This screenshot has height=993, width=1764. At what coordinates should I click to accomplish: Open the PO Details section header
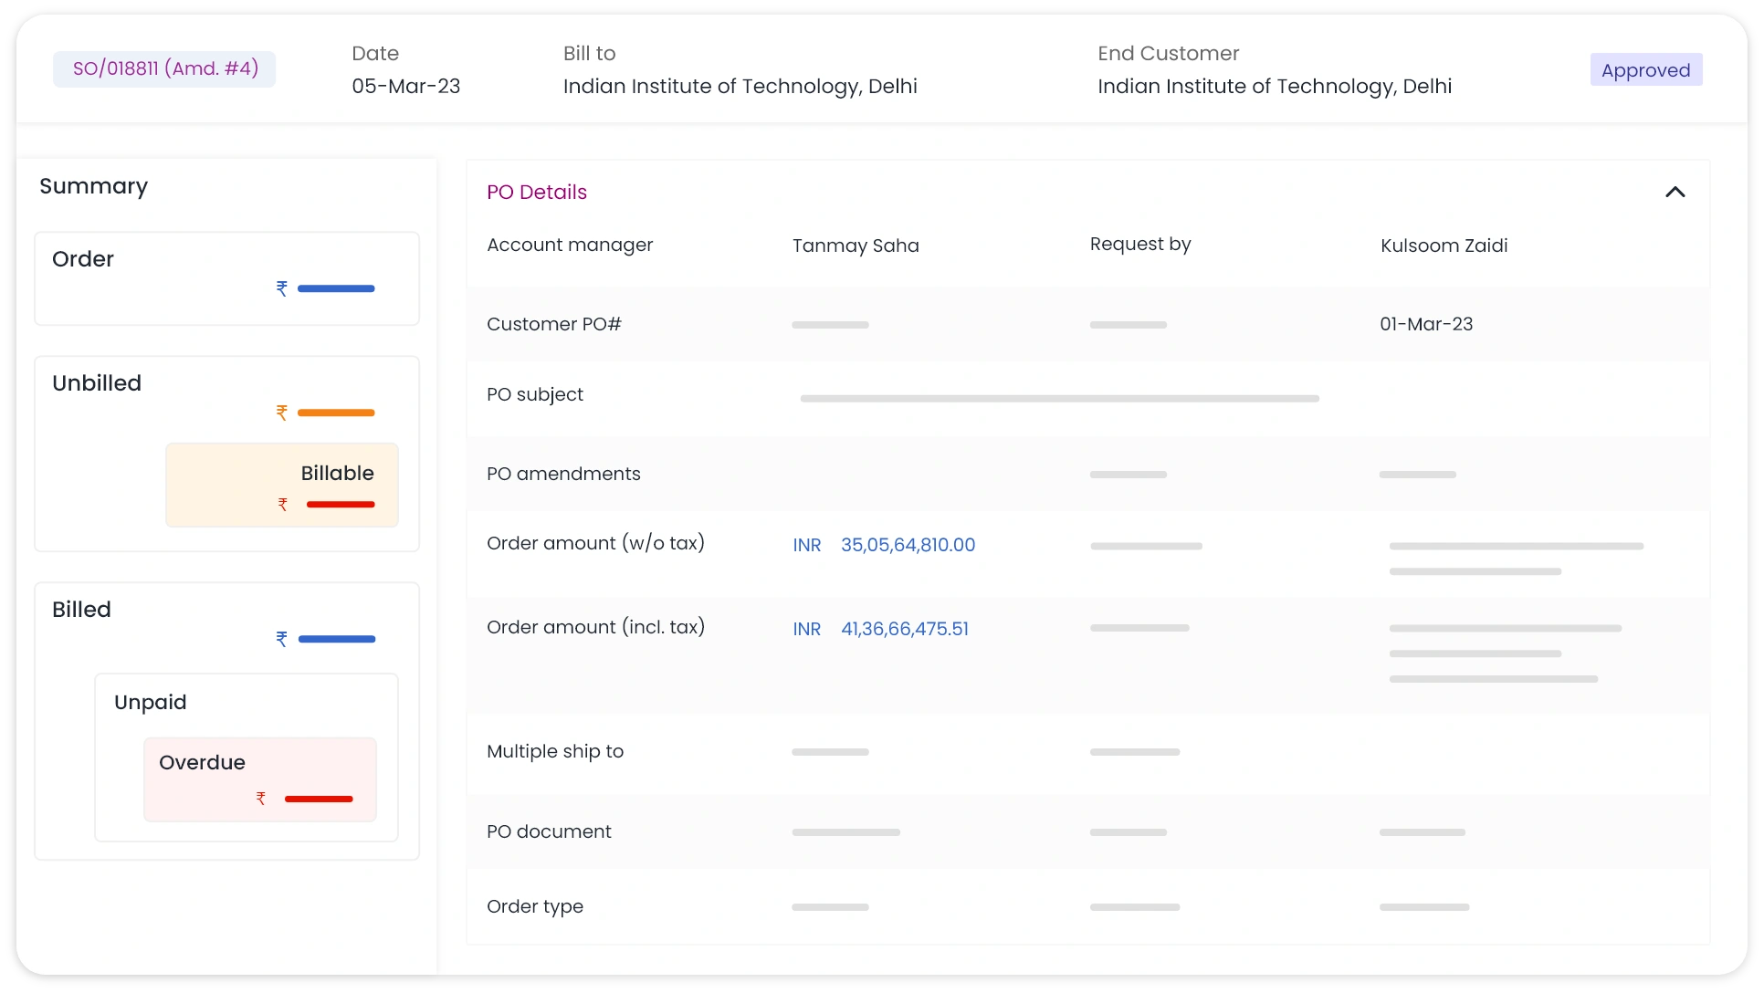click(x=537, y=193)
